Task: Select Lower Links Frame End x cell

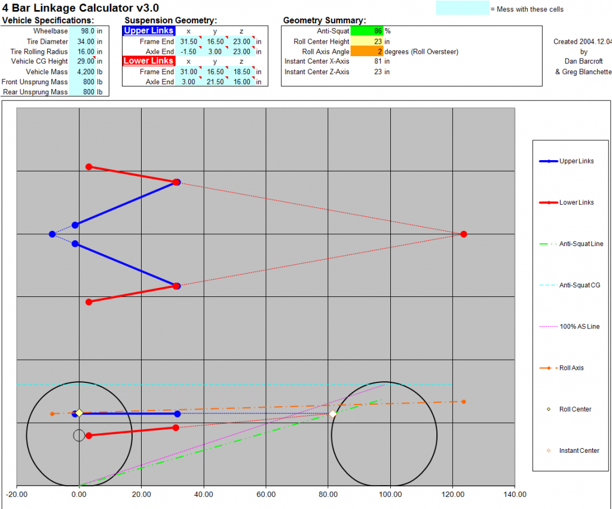Action: 189,72
